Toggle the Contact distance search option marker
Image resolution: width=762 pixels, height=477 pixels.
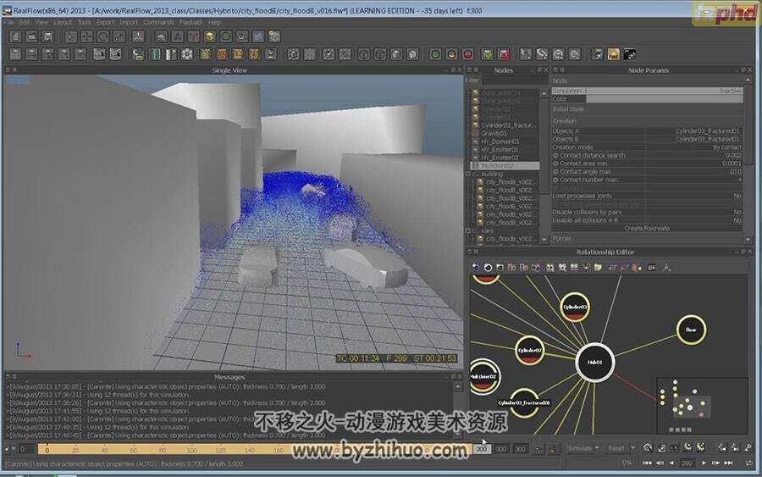point(555,156)
